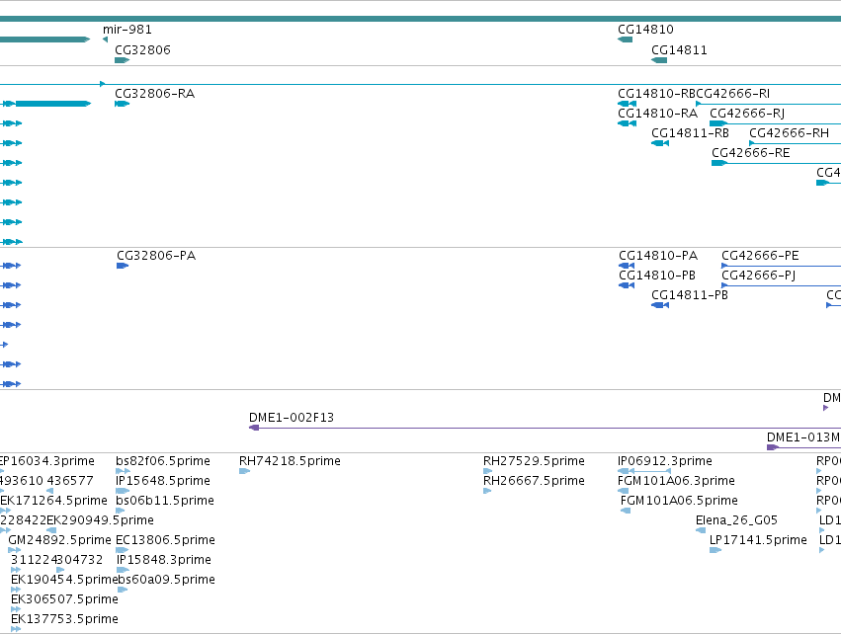Select the CG14811-PB protein glyph
Image resolution: width=841 pixels, height=634 pixels.
(660, 305)
